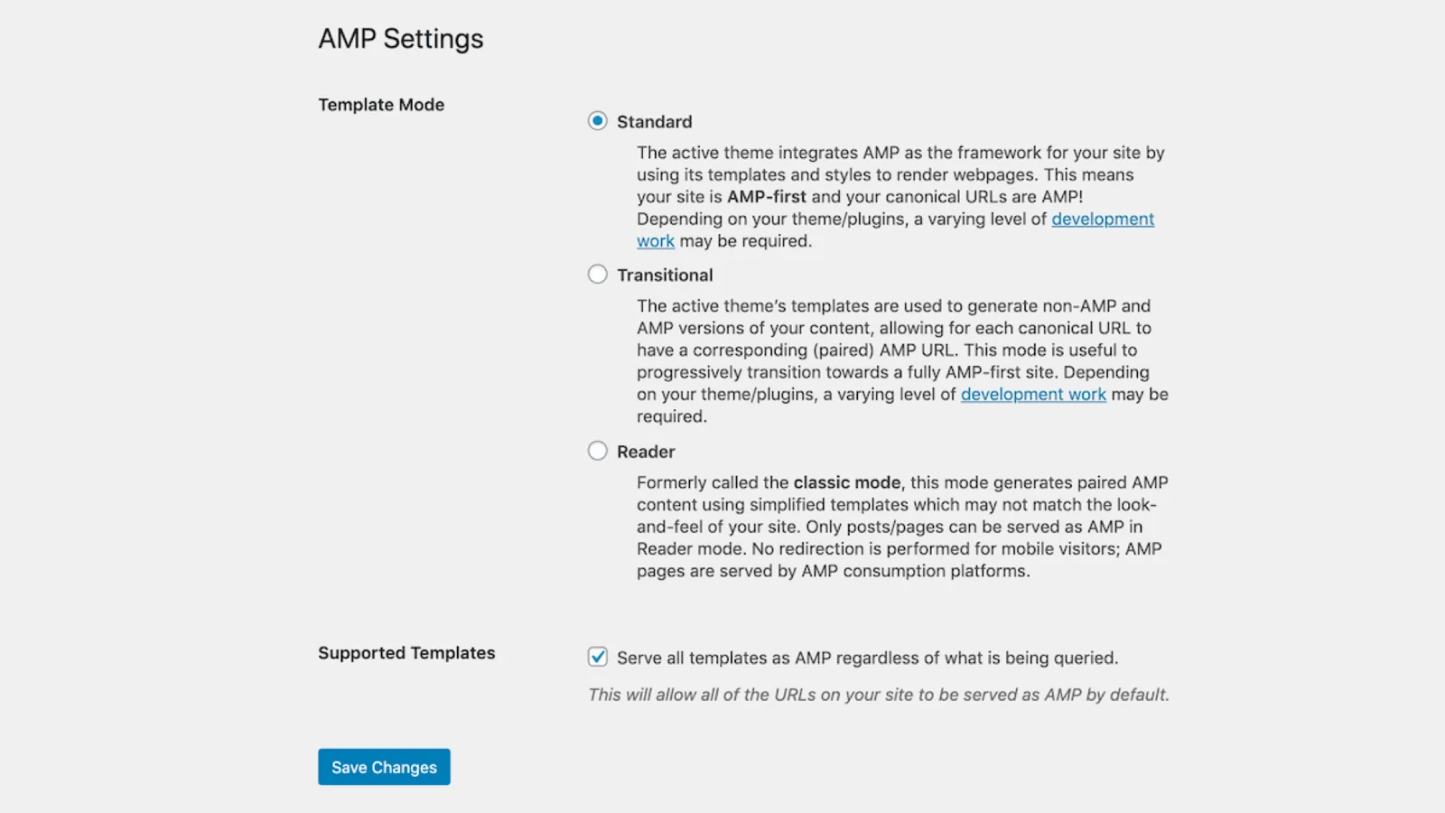Select the Reader template mode
The width and height of the screenshot is (1445, 813).
[597, 450]
